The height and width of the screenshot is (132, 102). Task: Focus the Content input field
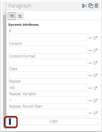click(48, 50)
